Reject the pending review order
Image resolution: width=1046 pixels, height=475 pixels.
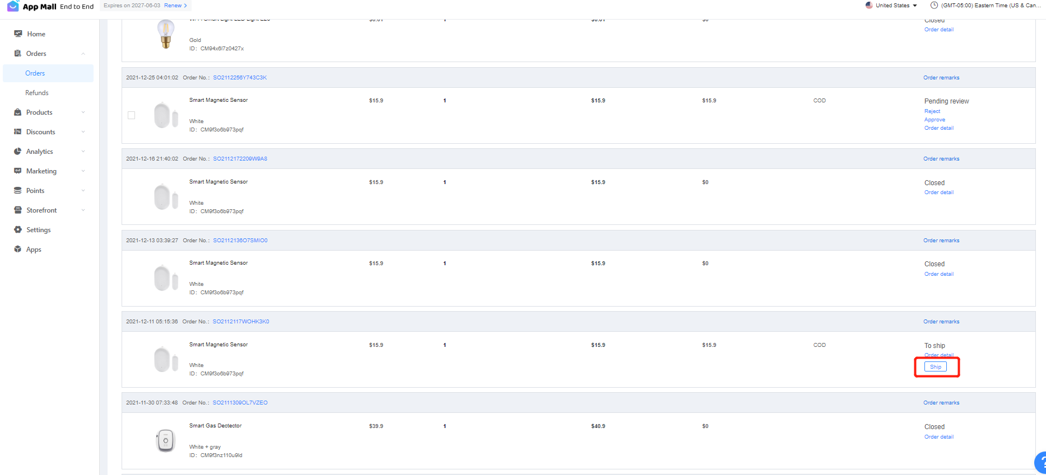tap(932, 111)
